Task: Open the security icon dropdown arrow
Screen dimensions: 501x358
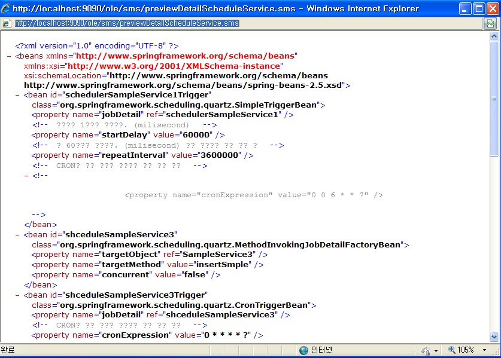Action: point(436,350)
